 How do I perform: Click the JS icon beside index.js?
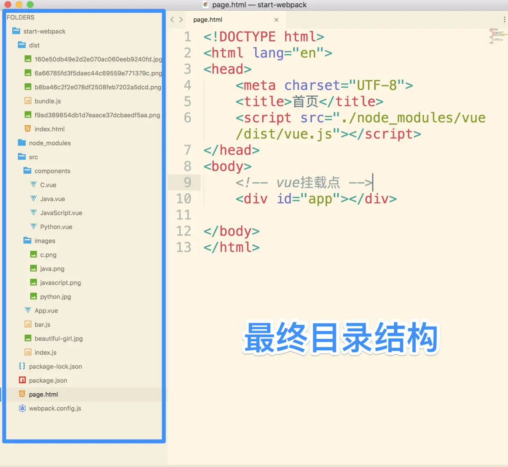[28, 352]
